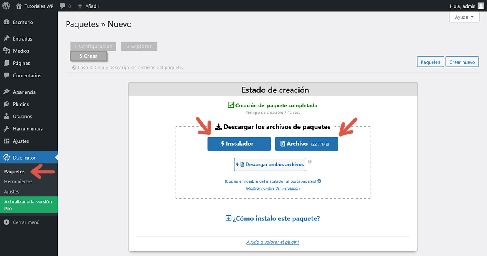Select Paquetes submenu item

[x=15, y=171]
